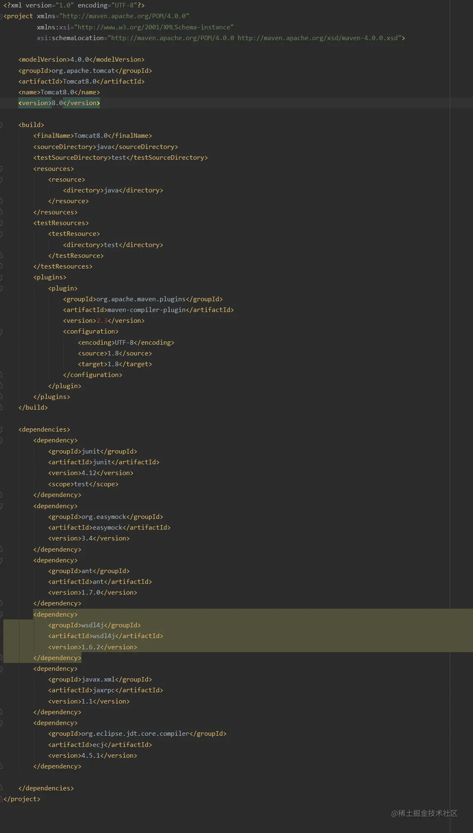Click <artifactId>jaxrpc line
This screenshot has width=473, height=833.
coord(106,690)
